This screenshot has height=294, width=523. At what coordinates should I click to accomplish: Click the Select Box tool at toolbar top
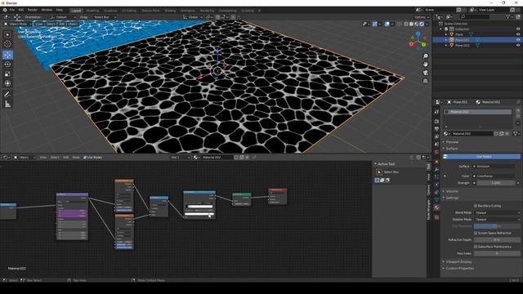tap(7, 34)
